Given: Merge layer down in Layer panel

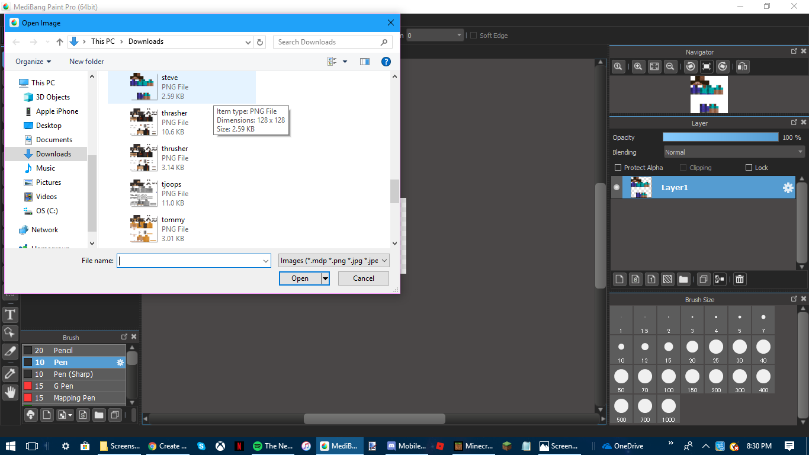Looking at the screenshot, I should pos(720,279).
